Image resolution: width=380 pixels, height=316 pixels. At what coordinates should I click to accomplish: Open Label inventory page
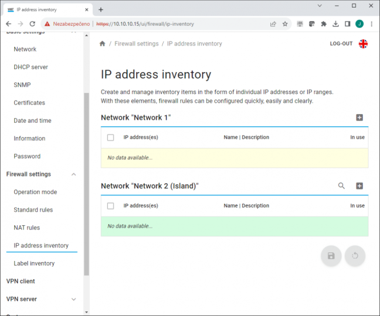point(34,263)
